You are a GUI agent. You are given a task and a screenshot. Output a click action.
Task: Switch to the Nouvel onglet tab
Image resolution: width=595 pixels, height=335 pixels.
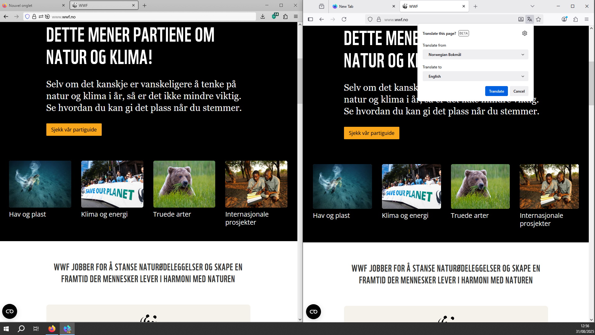pos(34,5)
